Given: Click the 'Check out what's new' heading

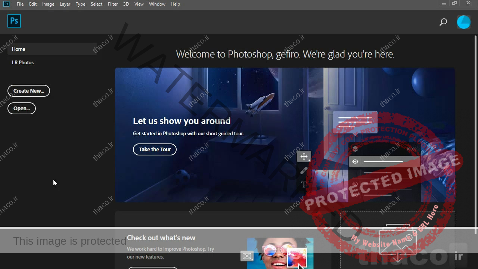Looking at the screenshot, I should [161, 238].
